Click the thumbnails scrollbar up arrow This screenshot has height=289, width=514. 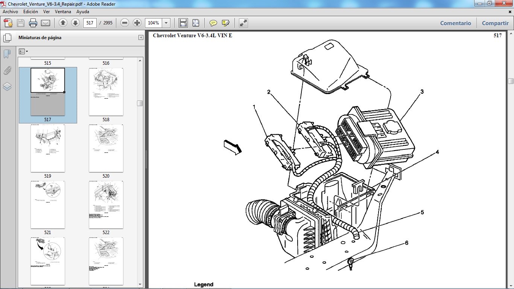pos(140,60)
